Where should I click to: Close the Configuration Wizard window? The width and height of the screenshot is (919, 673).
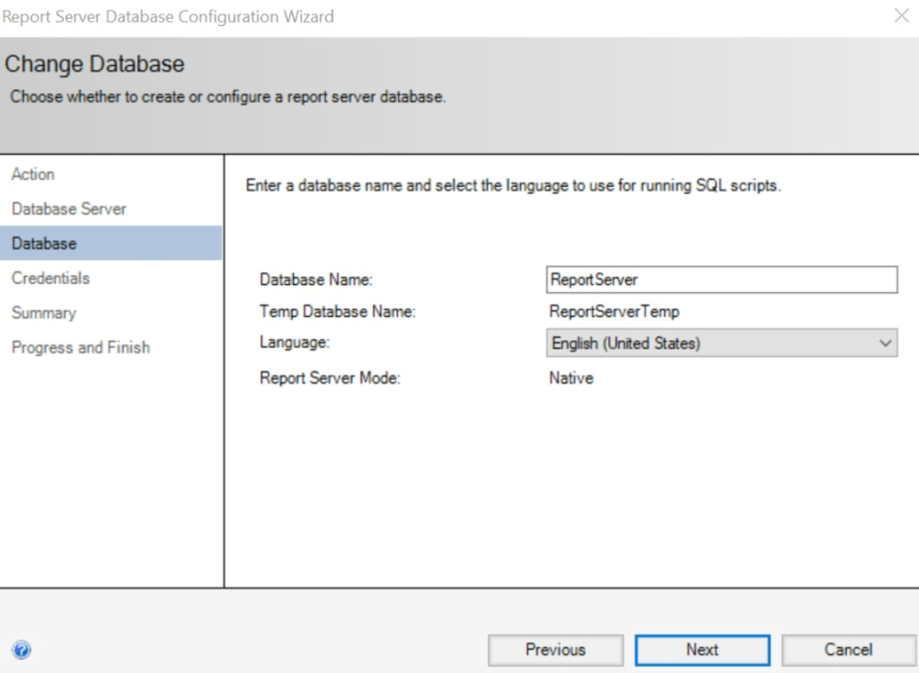(901, 16)
